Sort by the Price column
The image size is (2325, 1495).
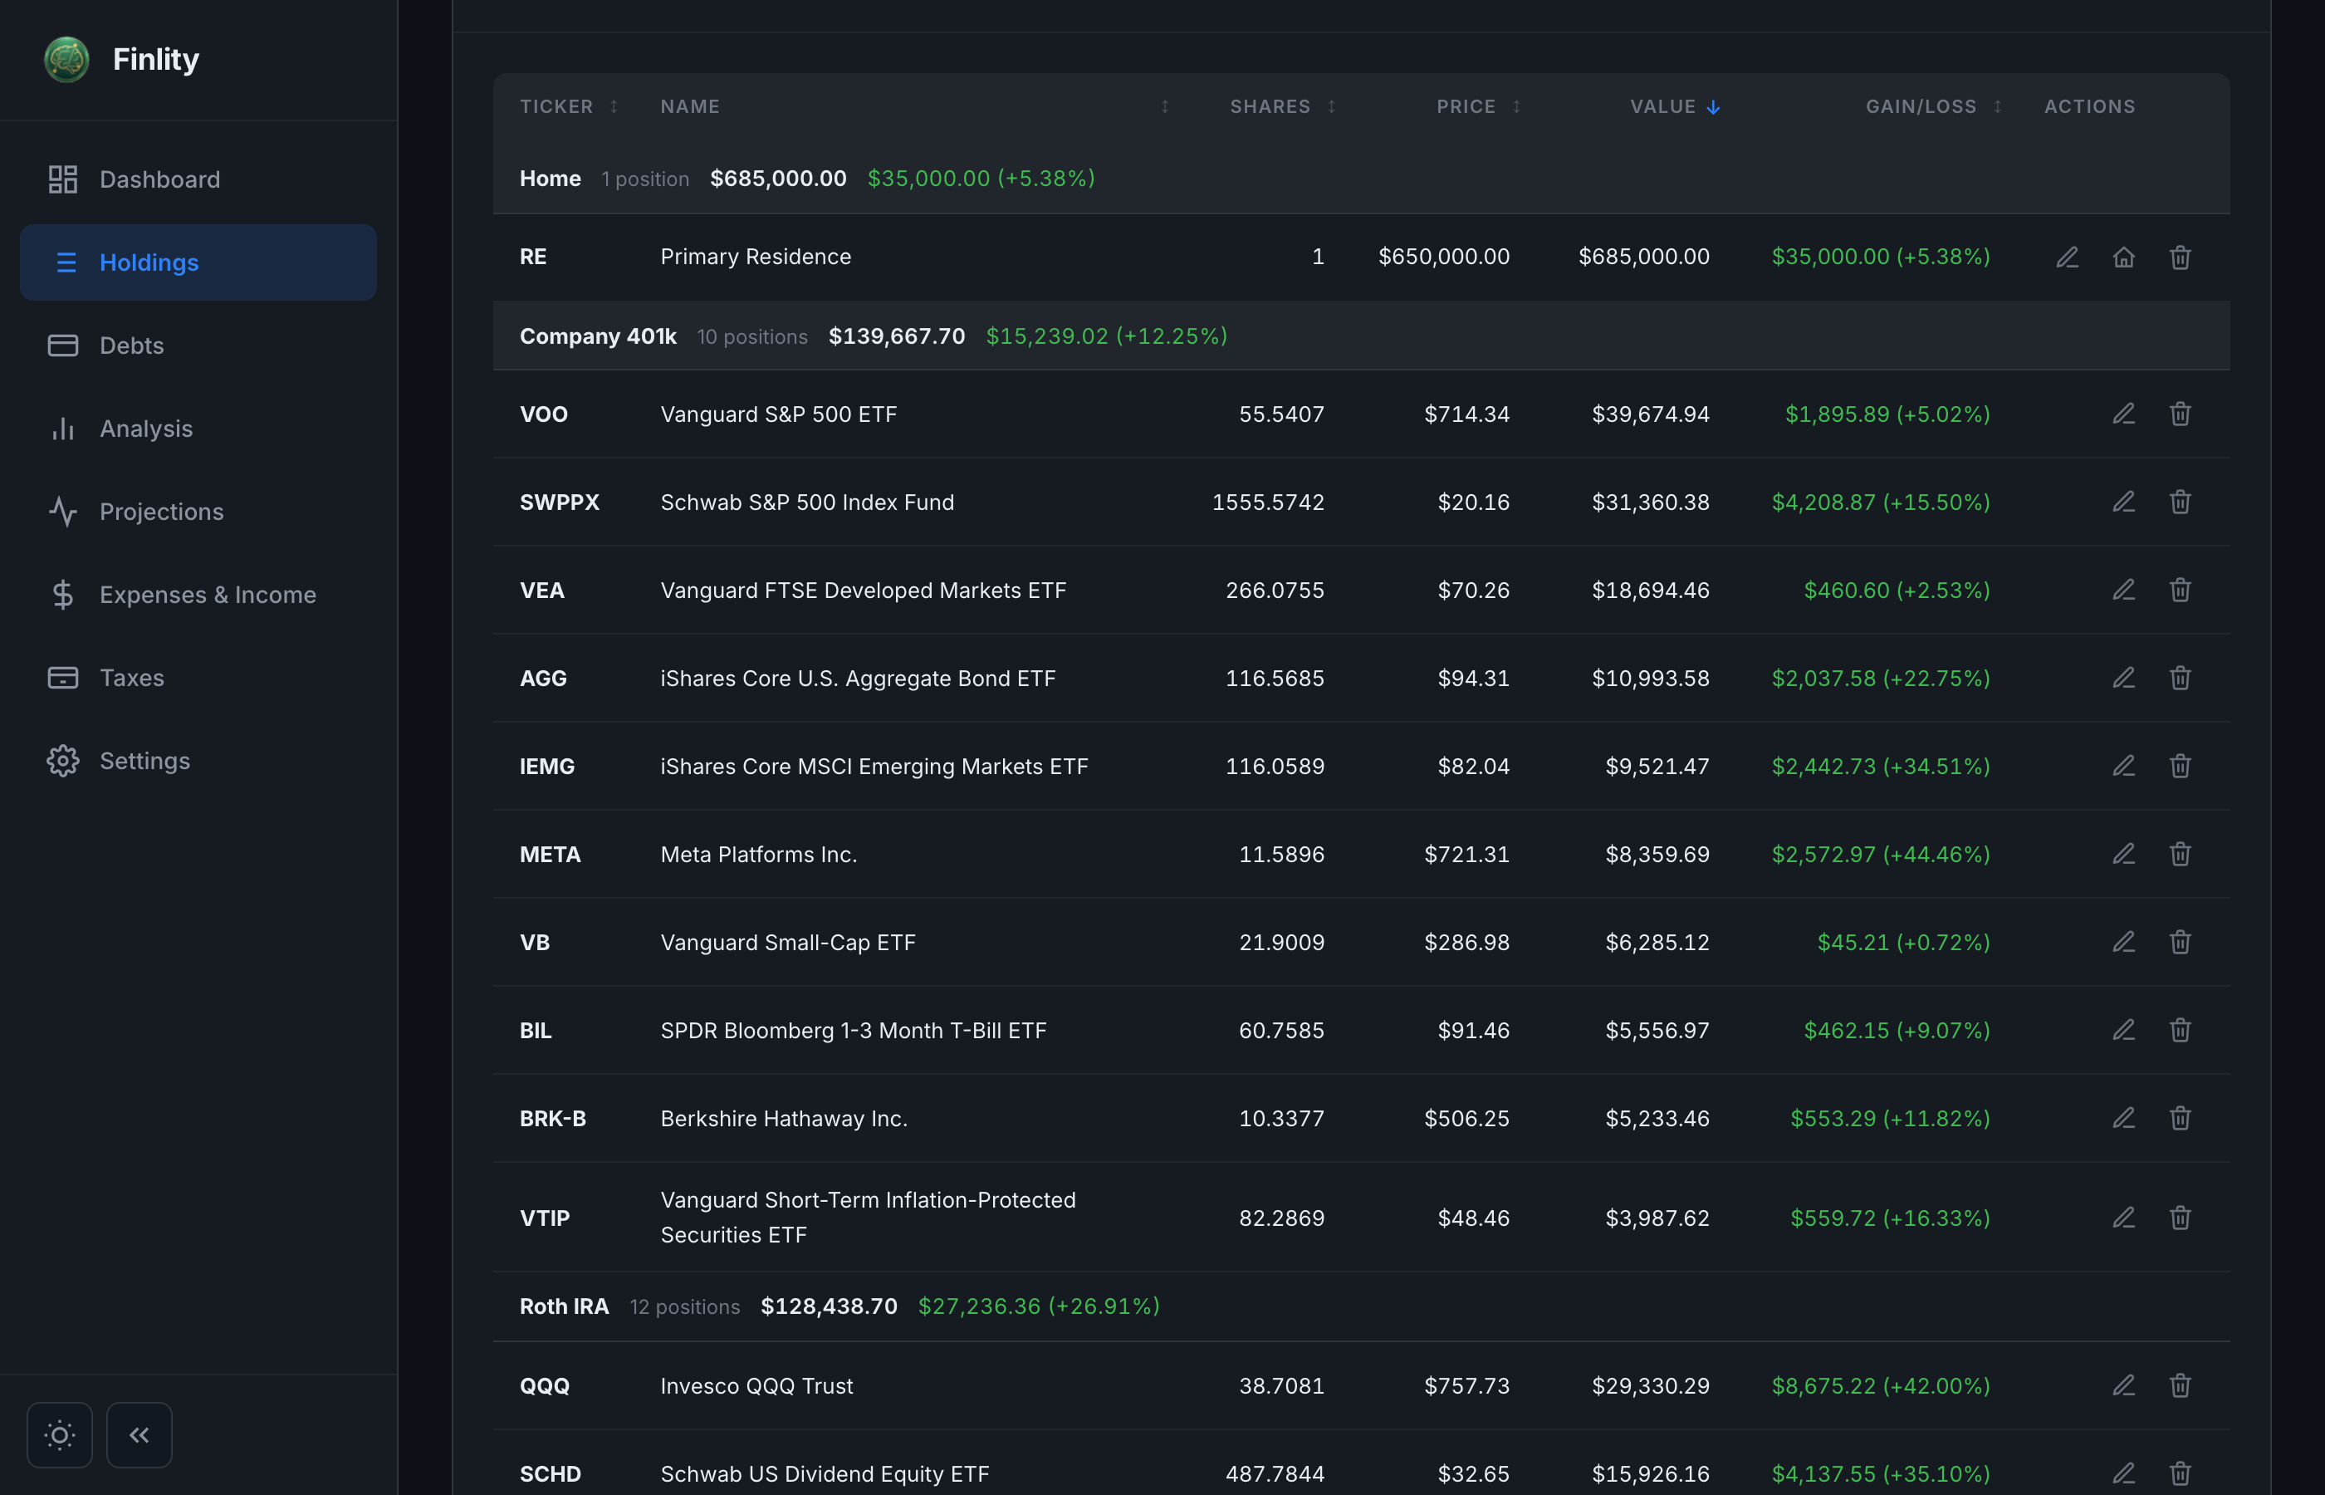1478,107
